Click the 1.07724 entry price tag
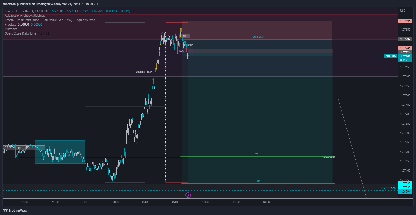This screenshot has width=416, height=215. click(x=405, y=52)
